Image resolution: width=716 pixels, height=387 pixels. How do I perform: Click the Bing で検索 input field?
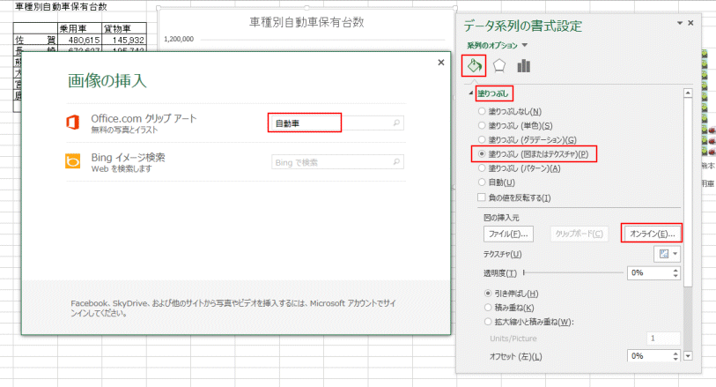click(x=331, y=162)
